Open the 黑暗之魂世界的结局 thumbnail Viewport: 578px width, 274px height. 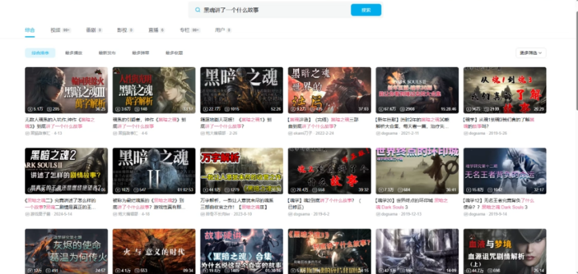click(330, 90)
